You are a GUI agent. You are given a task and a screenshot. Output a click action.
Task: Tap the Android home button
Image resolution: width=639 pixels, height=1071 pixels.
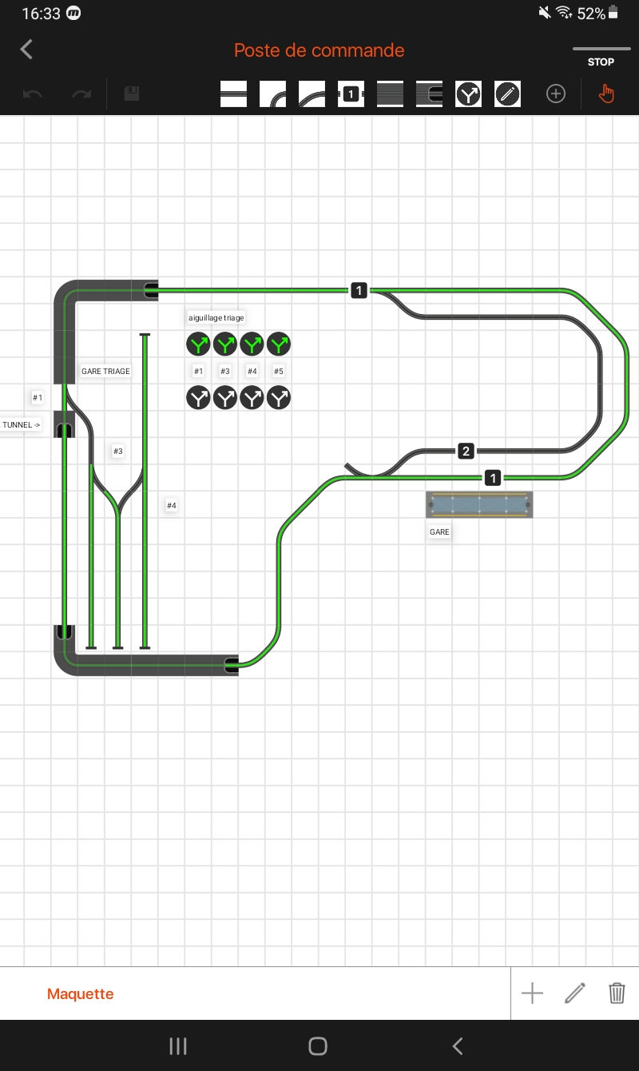tap(318, 1046)
